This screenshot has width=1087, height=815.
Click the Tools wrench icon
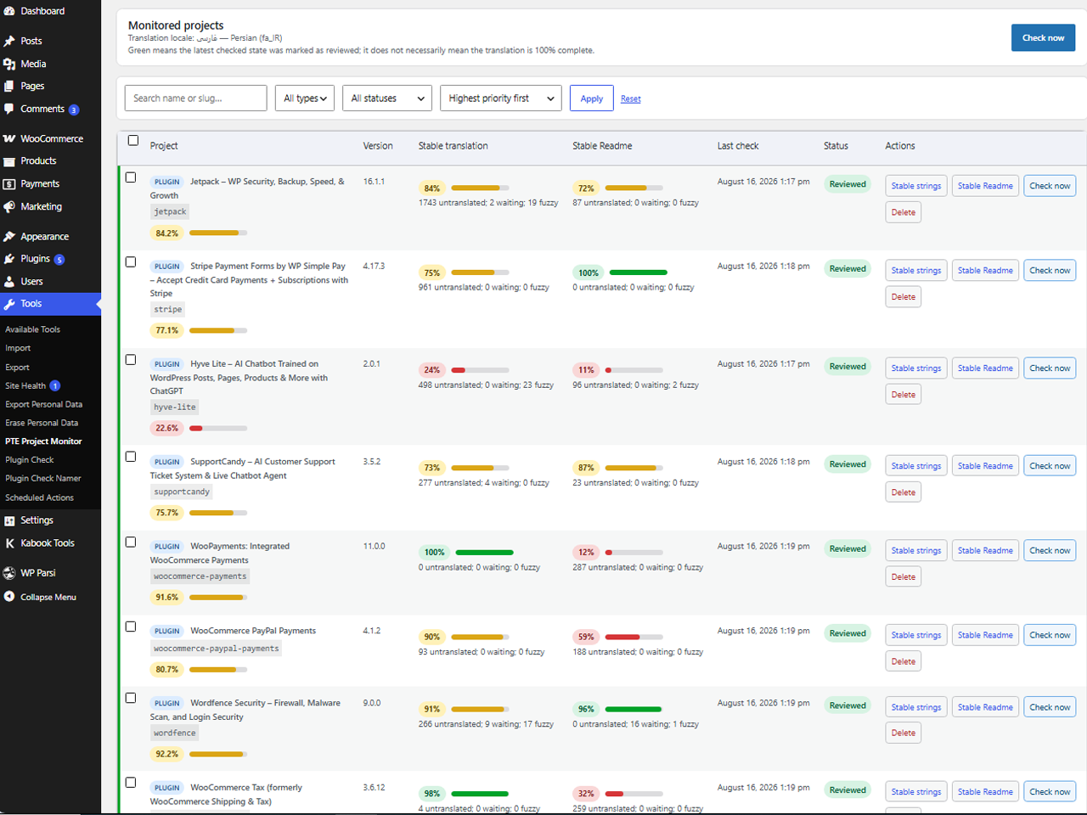(9, 304)
